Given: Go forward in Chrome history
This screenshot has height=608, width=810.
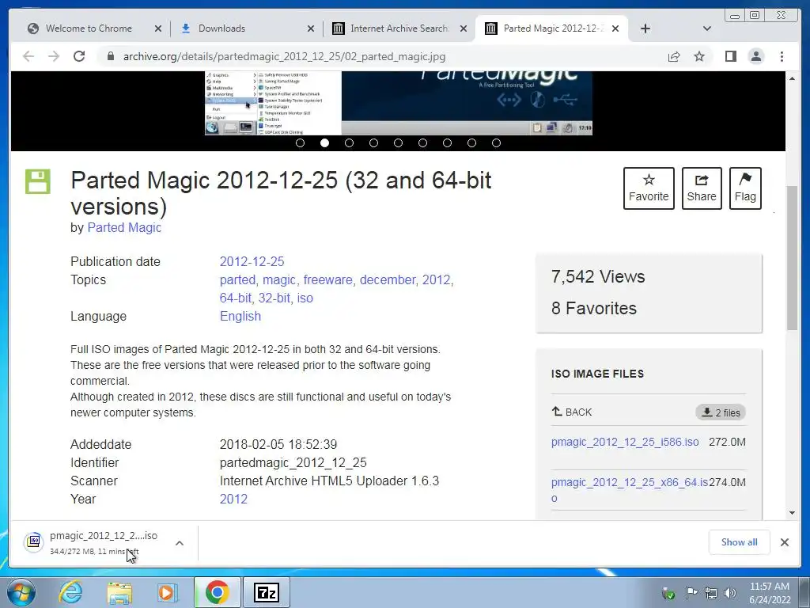Looking at the screenshot, I should tap(54, 56).
